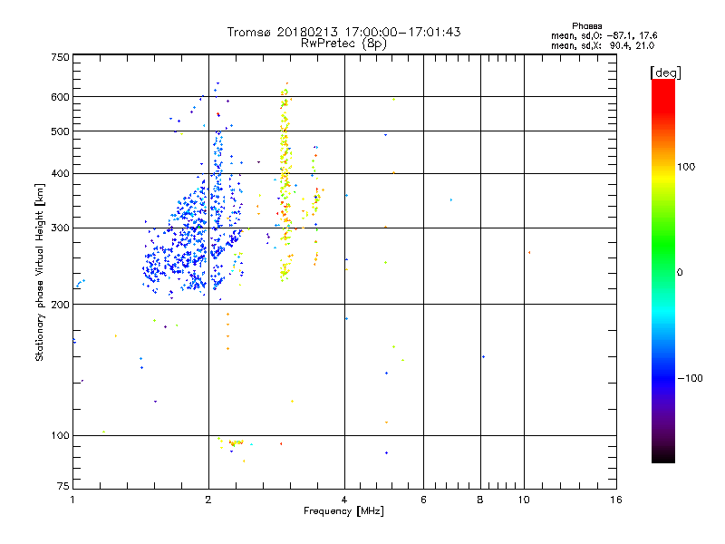Click the 'Phases' header label
This screenshot has width=725, height=544.
pos(586,26)
